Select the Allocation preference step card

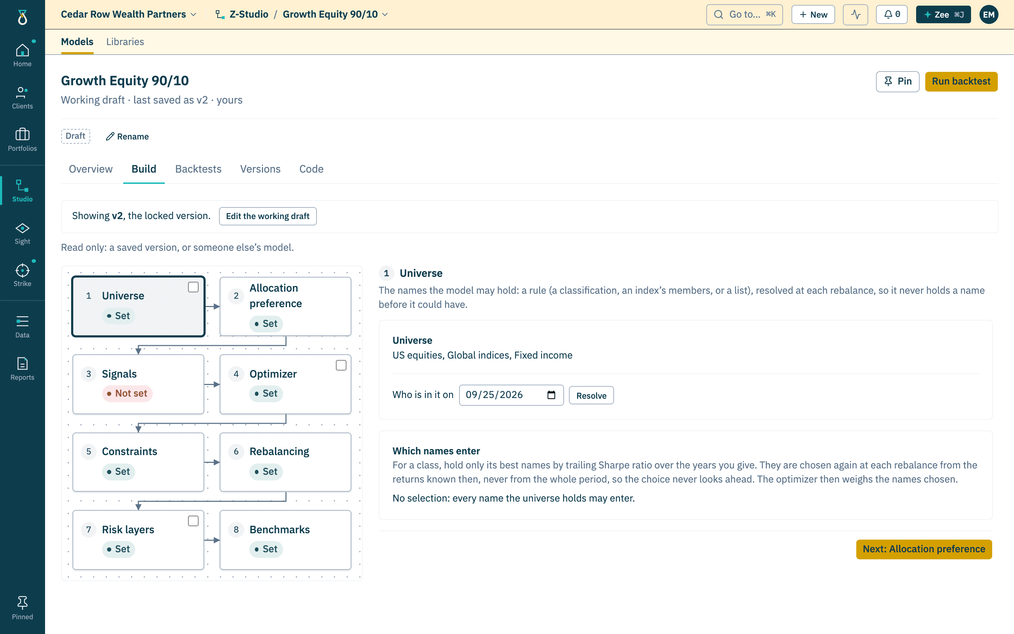pos(285,306)
